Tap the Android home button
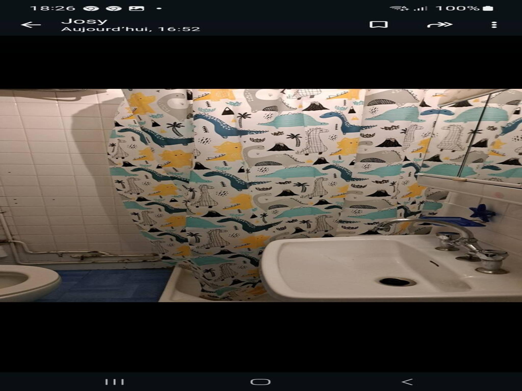522x391 pixels. pyautogui.click(x=260, y=382)
